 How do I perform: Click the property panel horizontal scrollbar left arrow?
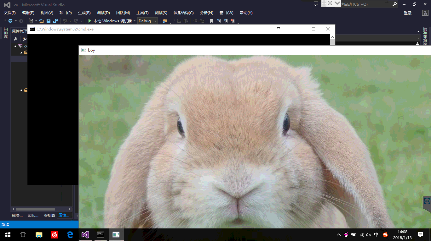pyautogui.click(x=13, y=209)
